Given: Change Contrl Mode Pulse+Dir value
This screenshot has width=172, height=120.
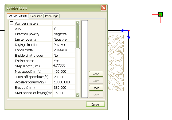Looking at the screenshot, I should 64,50.
